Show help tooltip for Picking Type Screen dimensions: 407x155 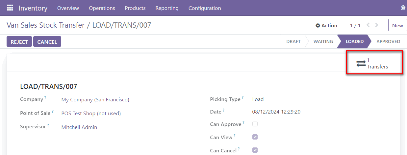pyautogui.click(x=243, y=98)
